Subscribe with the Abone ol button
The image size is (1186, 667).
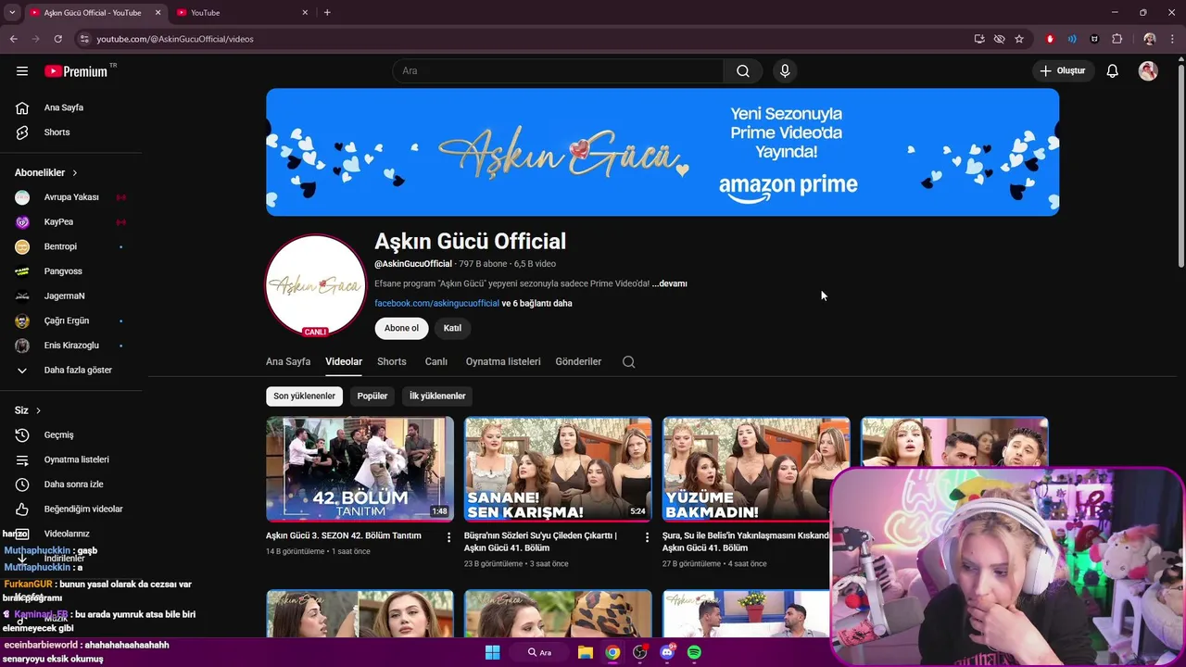401,328
